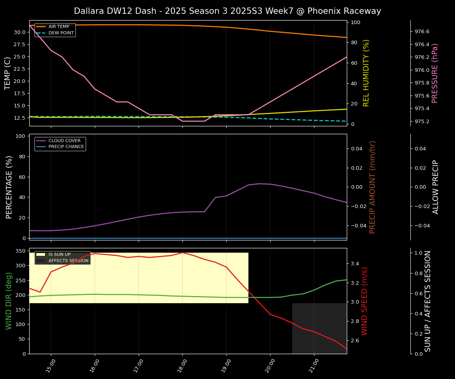Click the 16:00 time tick label
Image resolution: width=455 pixels, height=379 pixels.
[x=94, y=365]
